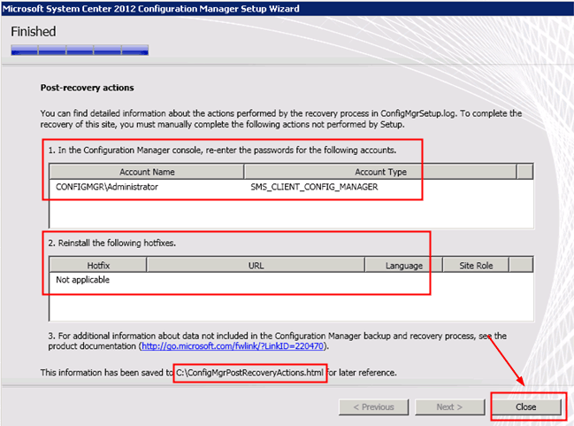Select the CONFIGMGR\Administrator account cell
Image resolution: width=574 pixels, height=426 pixels.
[x=107, y=187]
